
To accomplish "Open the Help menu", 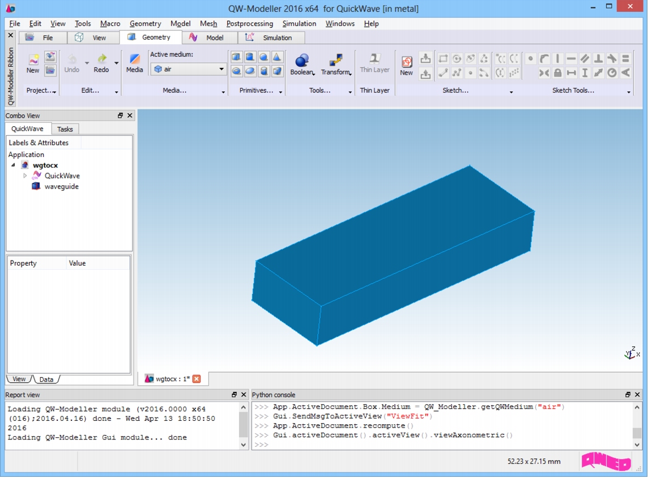I will coord(371,24).
